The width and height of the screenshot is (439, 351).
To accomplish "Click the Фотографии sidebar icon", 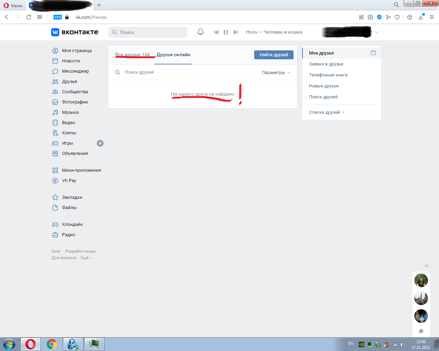I will (x=55, y=102).
